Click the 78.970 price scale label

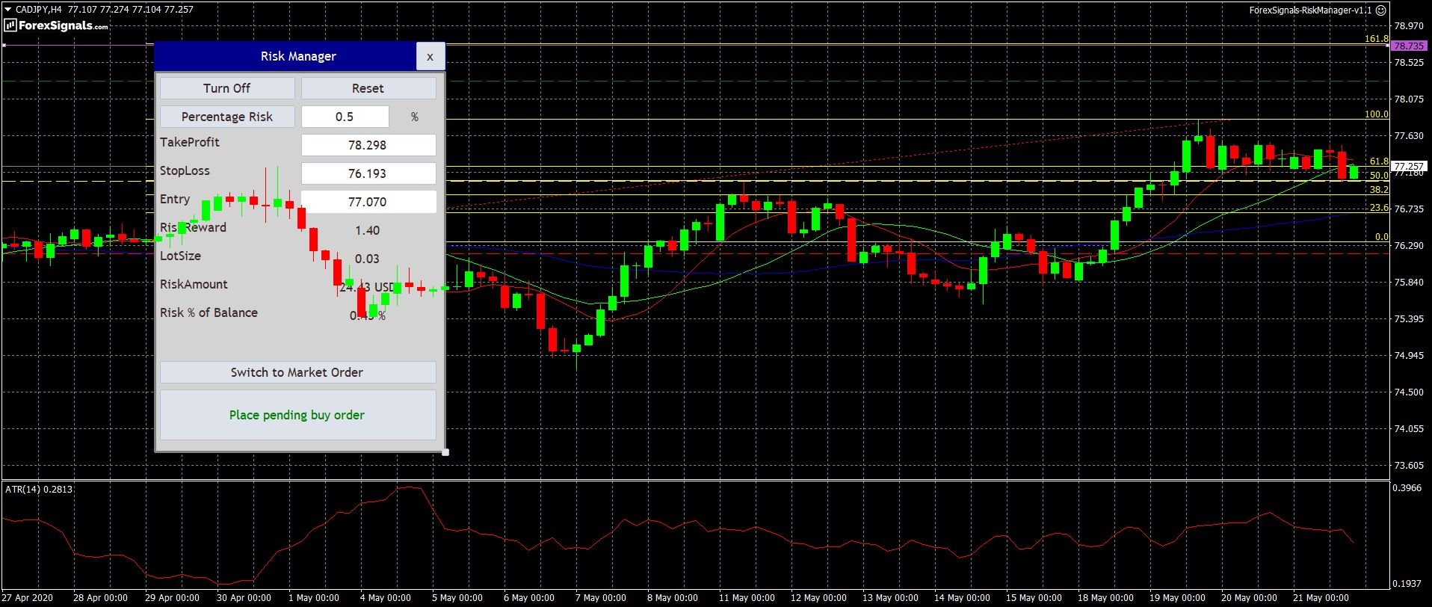[1409, 25]
